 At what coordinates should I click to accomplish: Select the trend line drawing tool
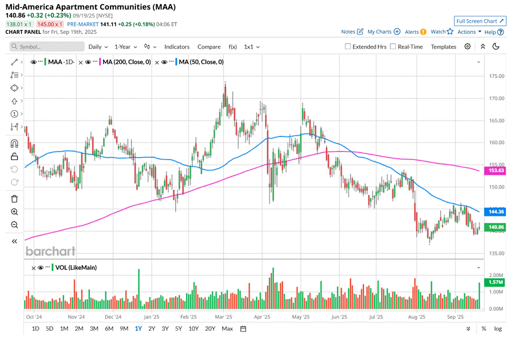[x=14, y=62]
